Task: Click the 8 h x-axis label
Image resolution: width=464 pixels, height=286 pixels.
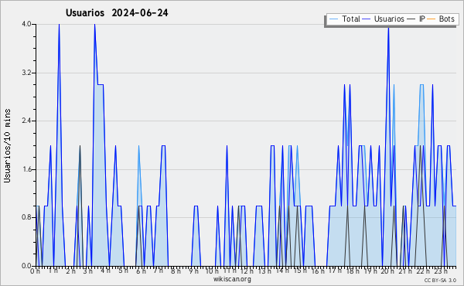Action: [x=176, y=271]
